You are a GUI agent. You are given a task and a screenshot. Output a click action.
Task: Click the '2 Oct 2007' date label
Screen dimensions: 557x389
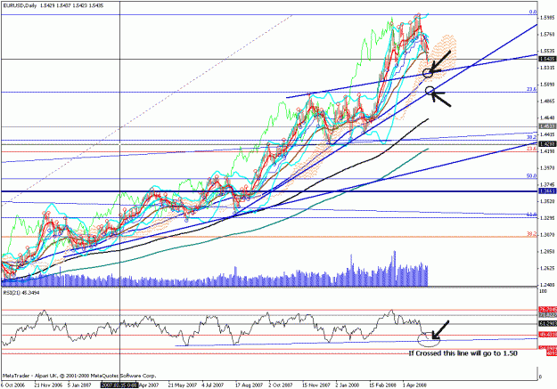[x=281, y=385]
